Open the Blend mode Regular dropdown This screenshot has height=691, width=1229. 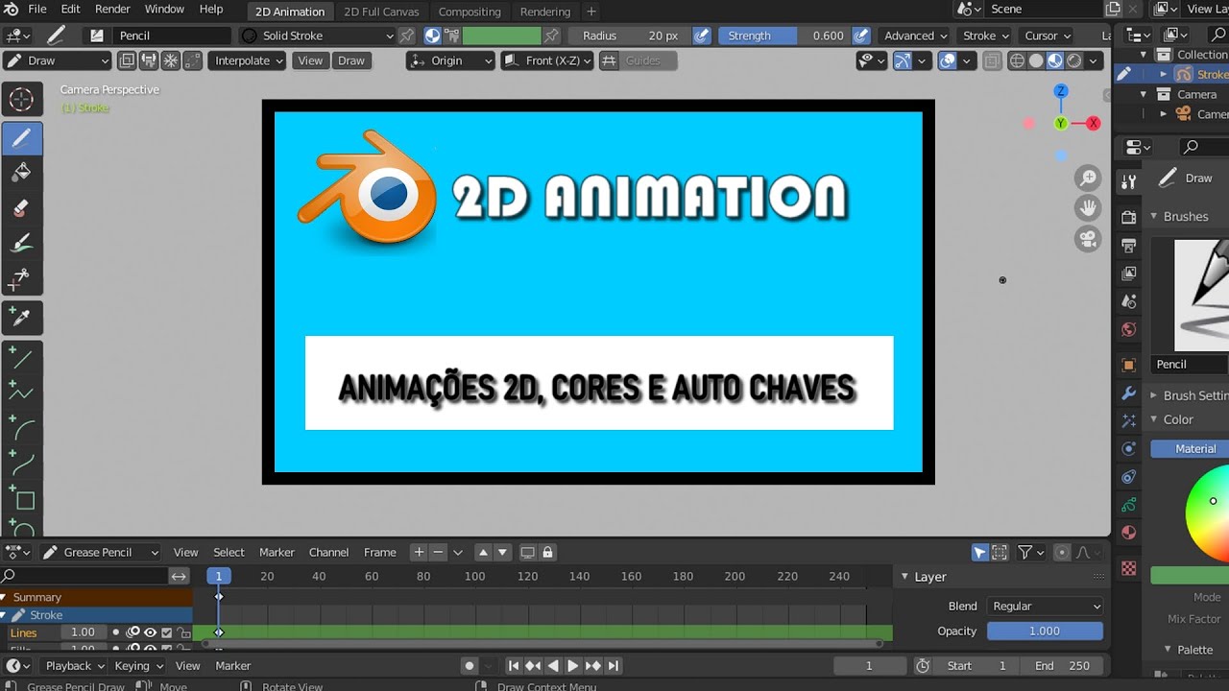[x=1045, y=607]
